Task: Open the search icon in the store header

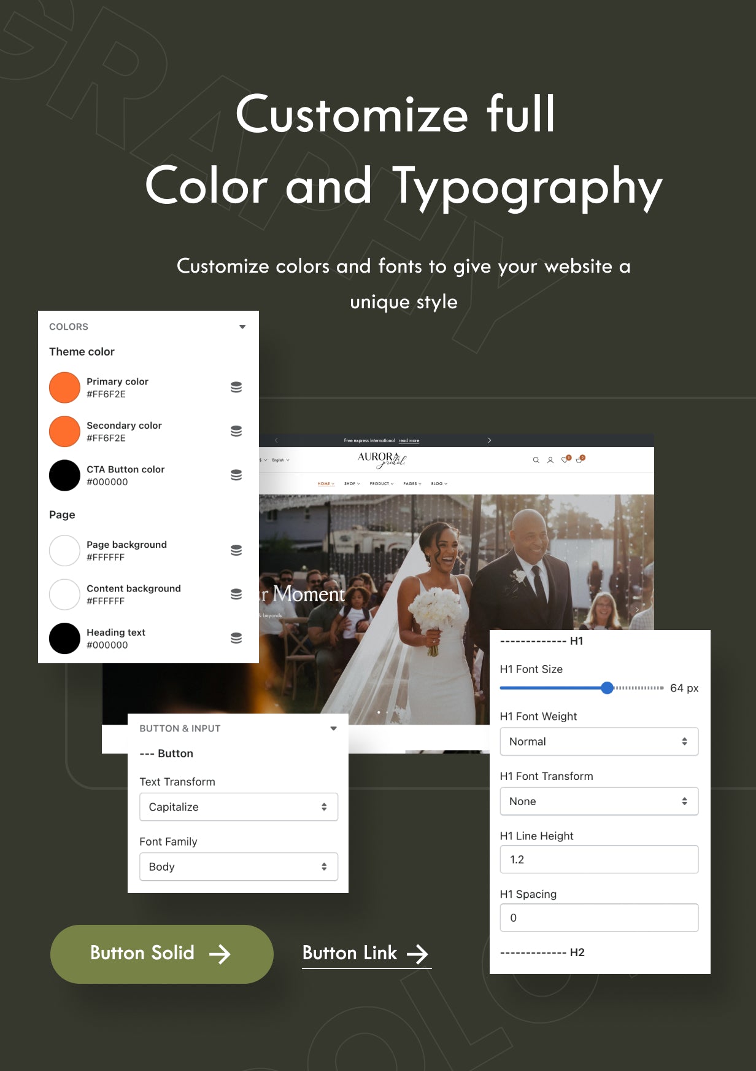Action: 536,460
